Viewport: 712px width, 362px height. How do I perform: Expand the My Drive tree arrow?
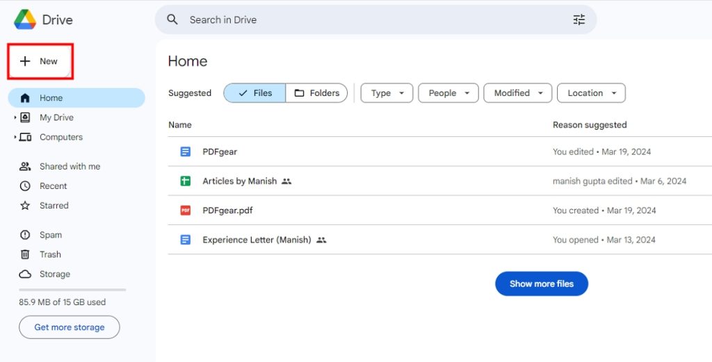(15, 117)
